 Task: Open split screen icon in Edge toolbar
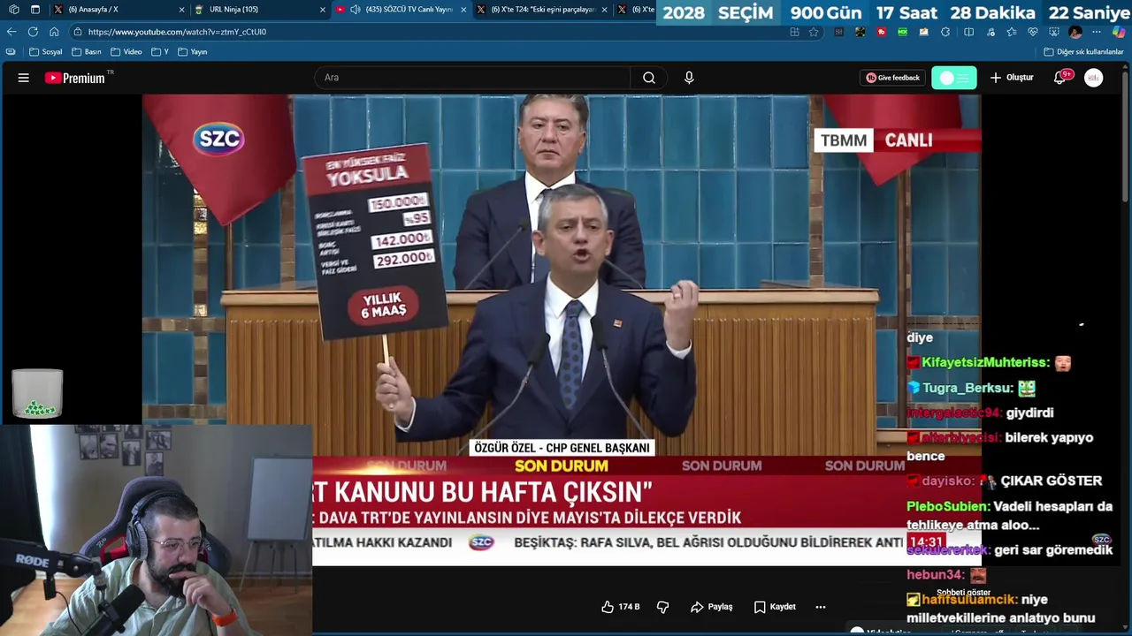(x=968, y=32)
